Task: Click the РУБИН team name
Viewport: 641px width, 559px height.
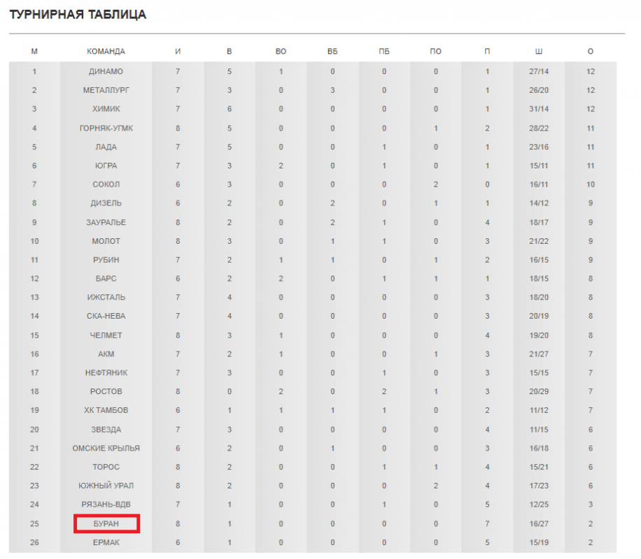Action: [x=106, y=260]
